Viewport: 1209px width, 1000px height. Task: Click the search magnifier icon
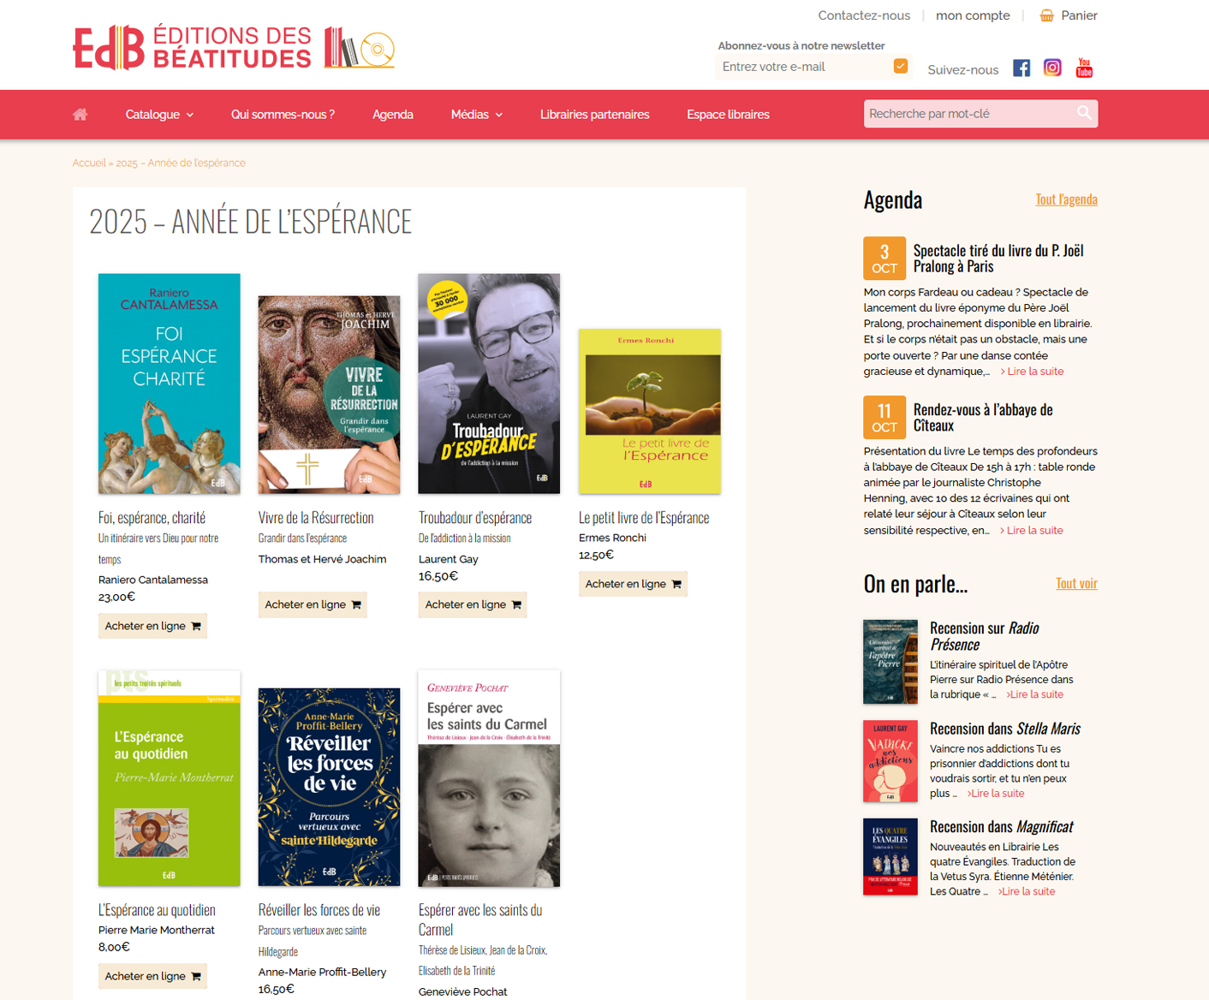click(1084, 113)
